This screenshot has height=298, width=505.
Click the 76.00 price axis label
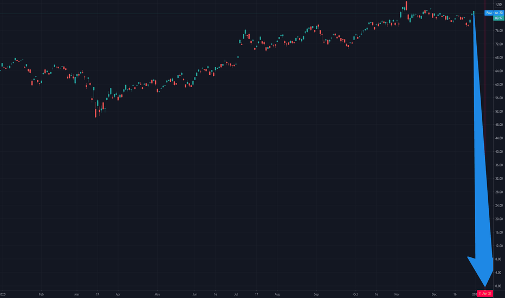pyautogui.click(x=499, y=30)
